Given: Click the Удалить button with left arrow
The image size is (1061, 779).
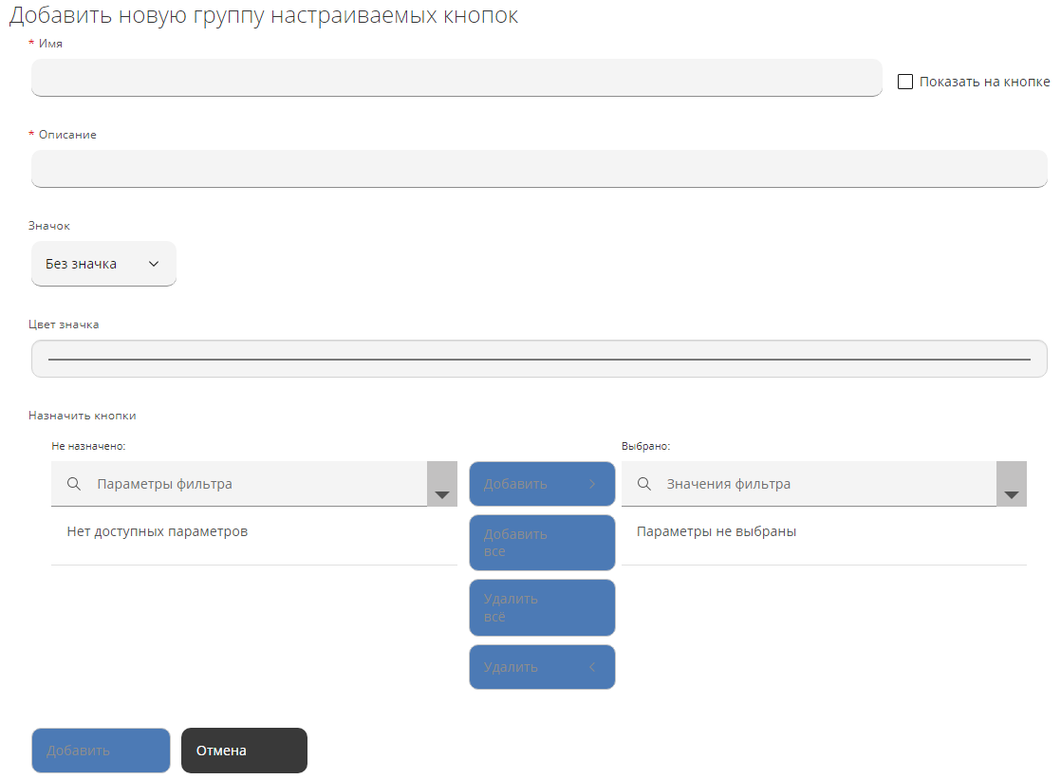Looking at the screenshot, I should pos(542,667).
